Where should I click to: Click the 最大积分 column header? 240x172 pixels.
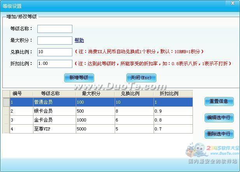95,94
